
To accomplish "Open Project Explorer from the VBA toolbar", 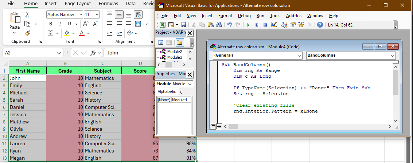I will (284, 25).
